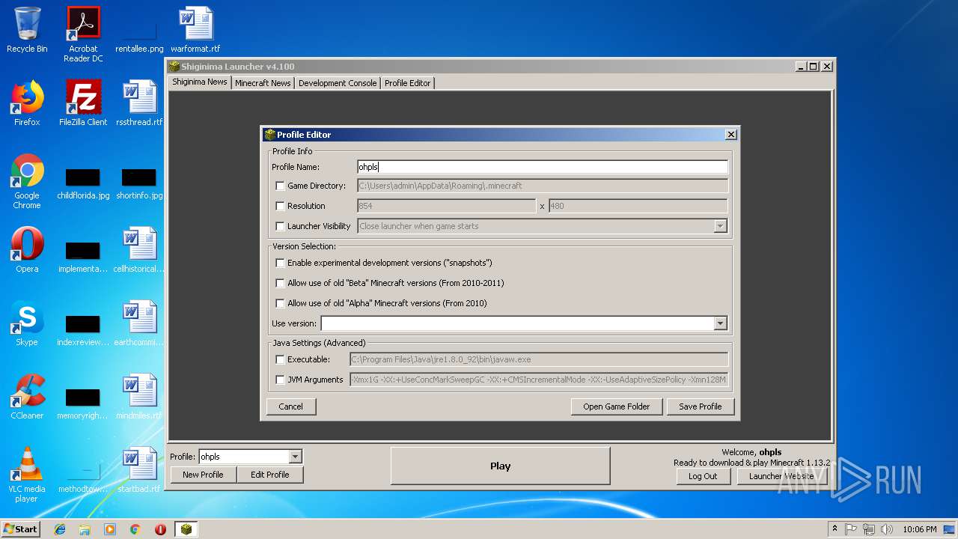This screenshot has height=539, width=958.
Task: Select the methodtow desktop file
Action: point(83,478)
